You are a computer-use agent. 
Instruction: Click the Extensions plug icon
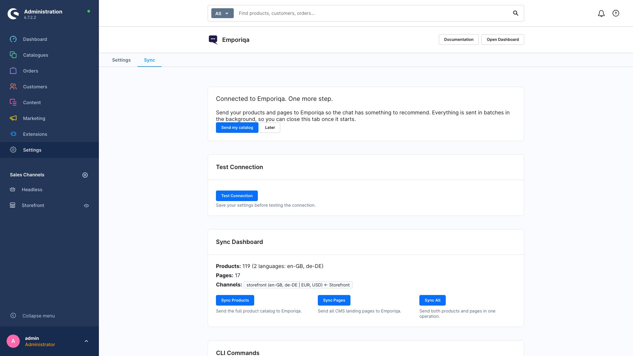[13, 134]
